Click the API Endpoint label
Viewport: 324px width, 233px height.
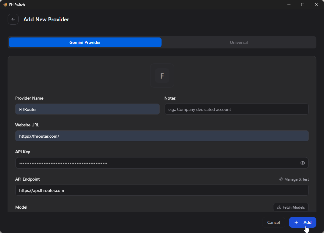27,179
